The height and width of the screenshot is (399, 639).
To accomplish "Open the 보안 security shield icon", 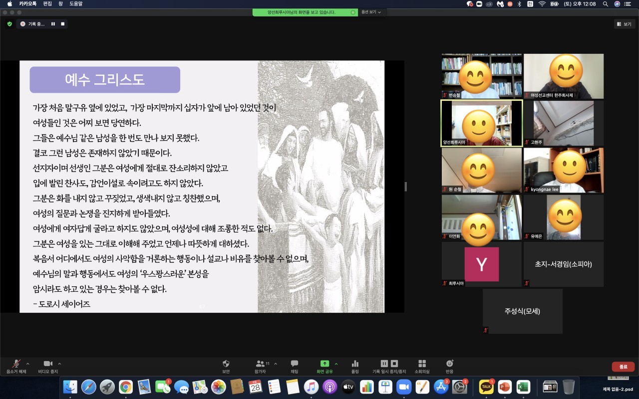I will tap(226, 364).
